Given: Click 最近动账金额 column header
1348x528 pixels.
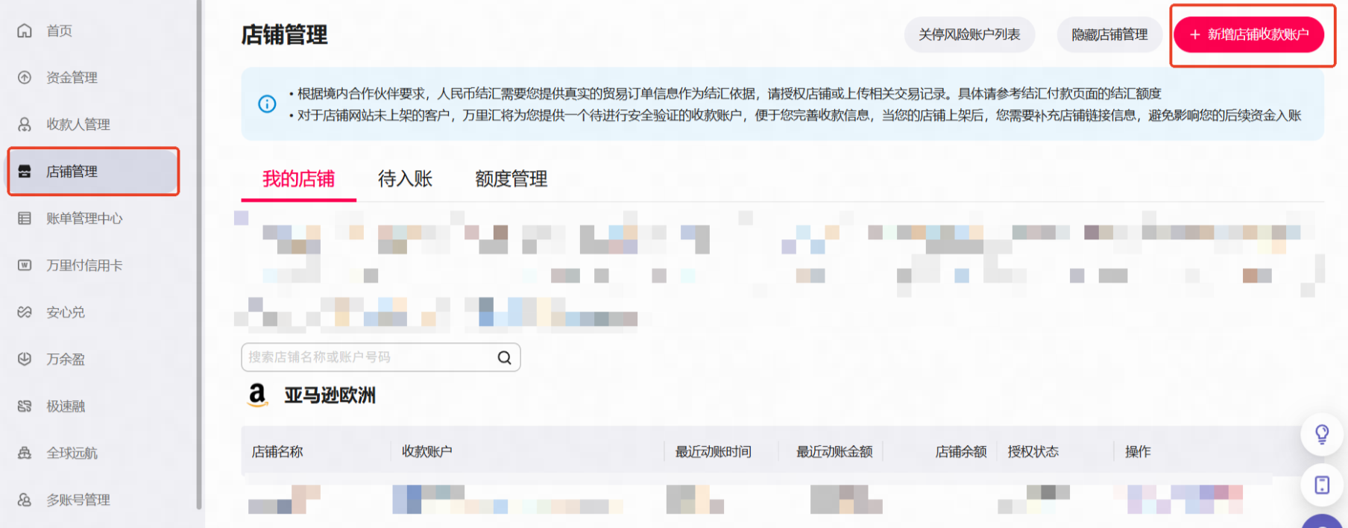Looking at the screenshot, I should tap(834, 452).
